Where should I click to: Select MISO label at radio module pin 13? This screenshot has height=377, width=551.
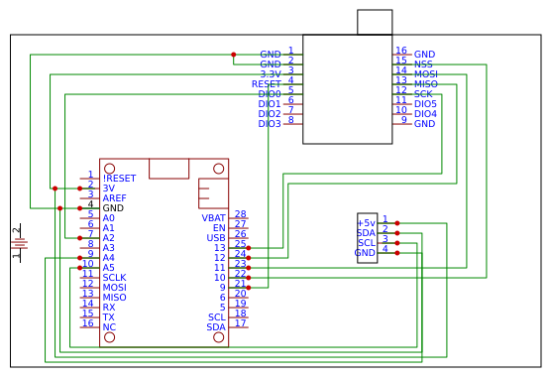[426, 84]
